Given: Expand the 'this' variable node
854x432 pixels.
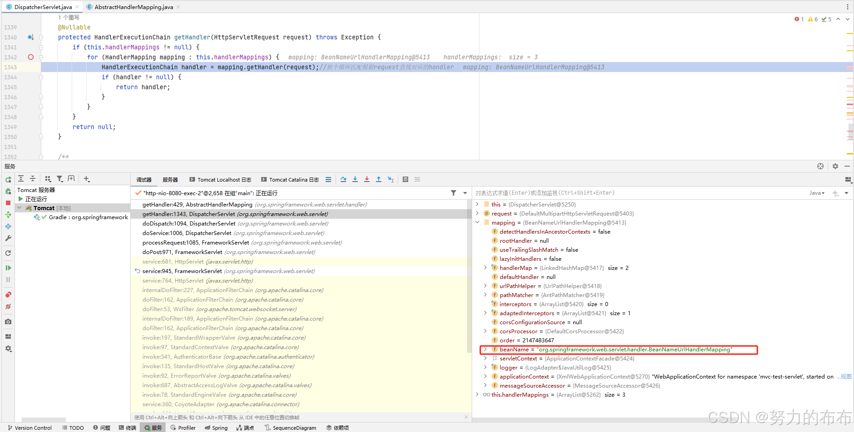Looking at the screenshot, I should point(477,204).
